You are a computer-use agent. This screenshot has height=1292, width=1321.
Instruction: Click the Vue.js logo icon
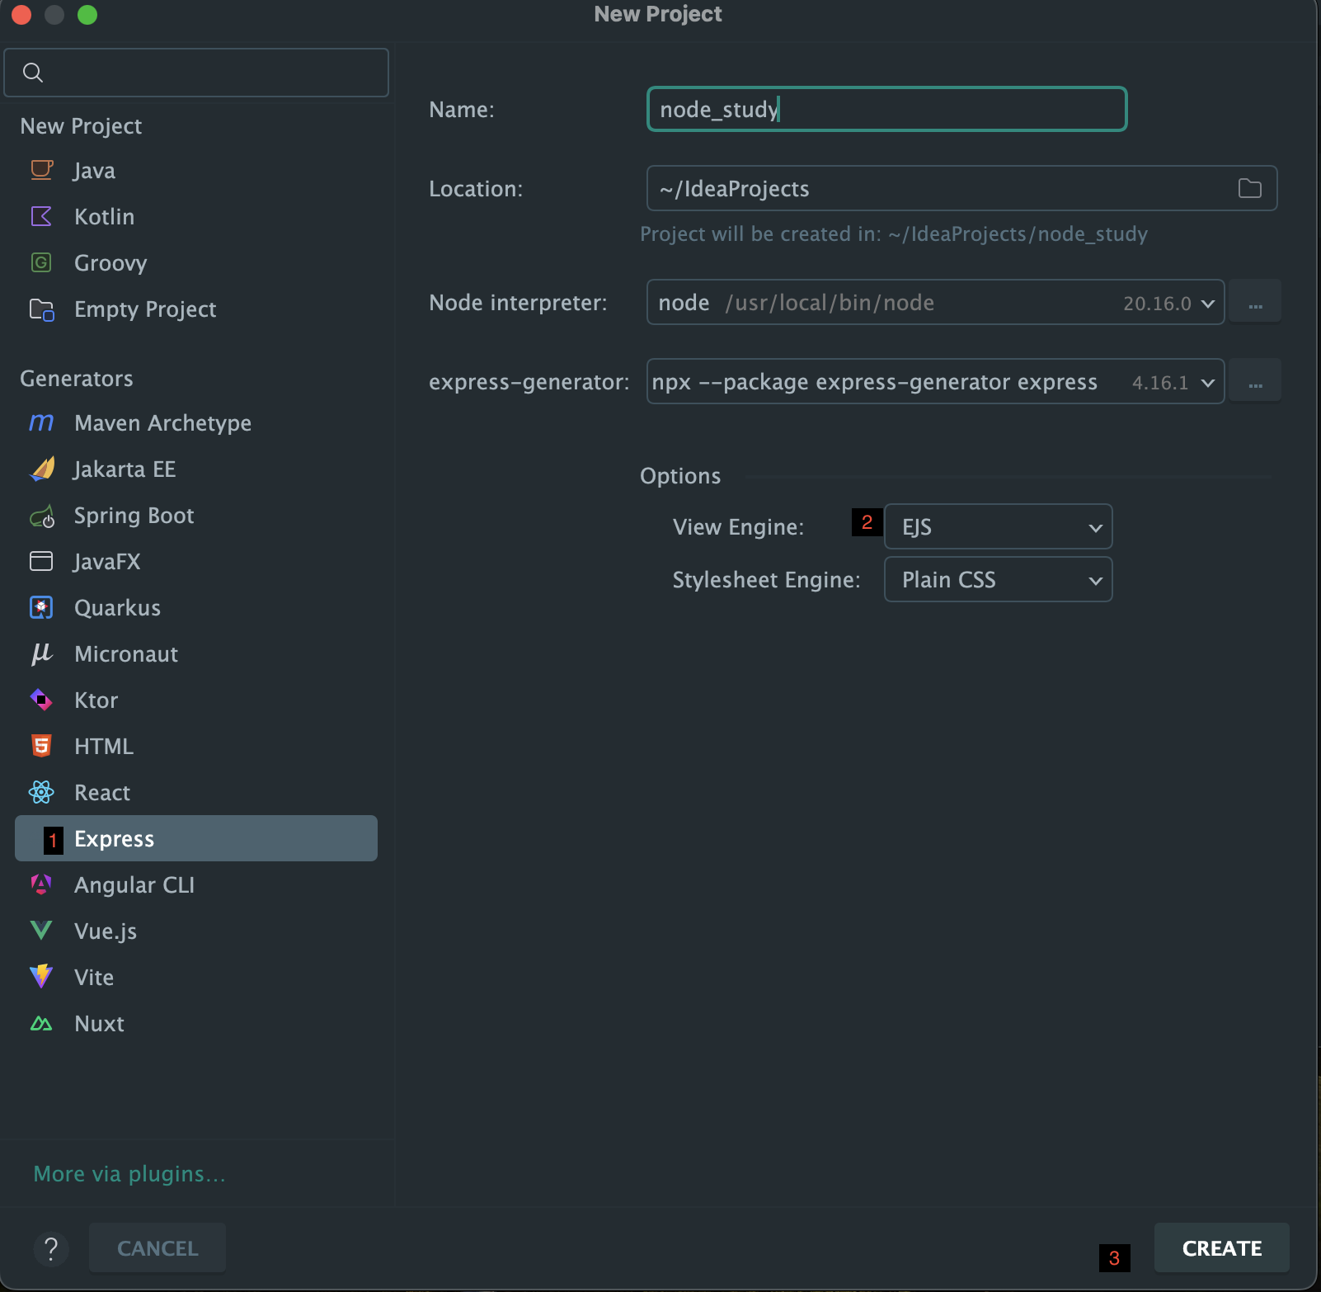coord(41,931)
